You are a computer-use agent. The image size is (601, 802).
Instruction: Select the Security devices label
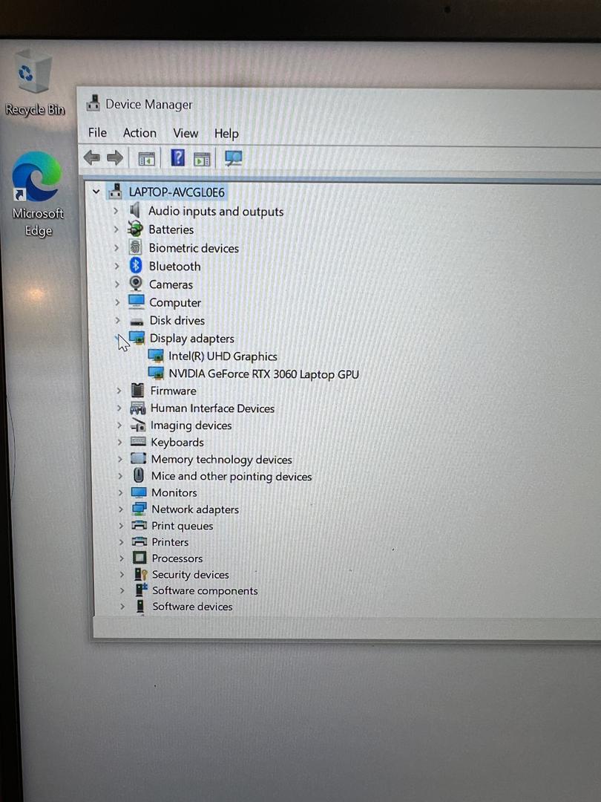[x=191, y=574]
